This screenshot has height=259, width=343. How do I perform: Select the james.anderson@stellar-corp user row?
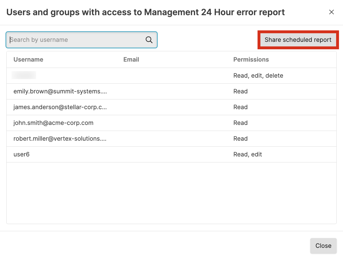pyautogui.click(x=60, y=107)
